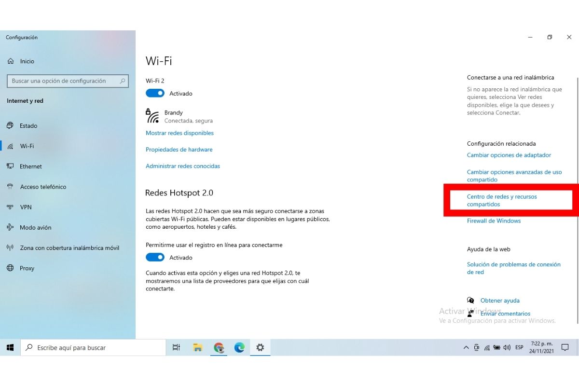Click the Buscar una opción de configuración field

68,81
